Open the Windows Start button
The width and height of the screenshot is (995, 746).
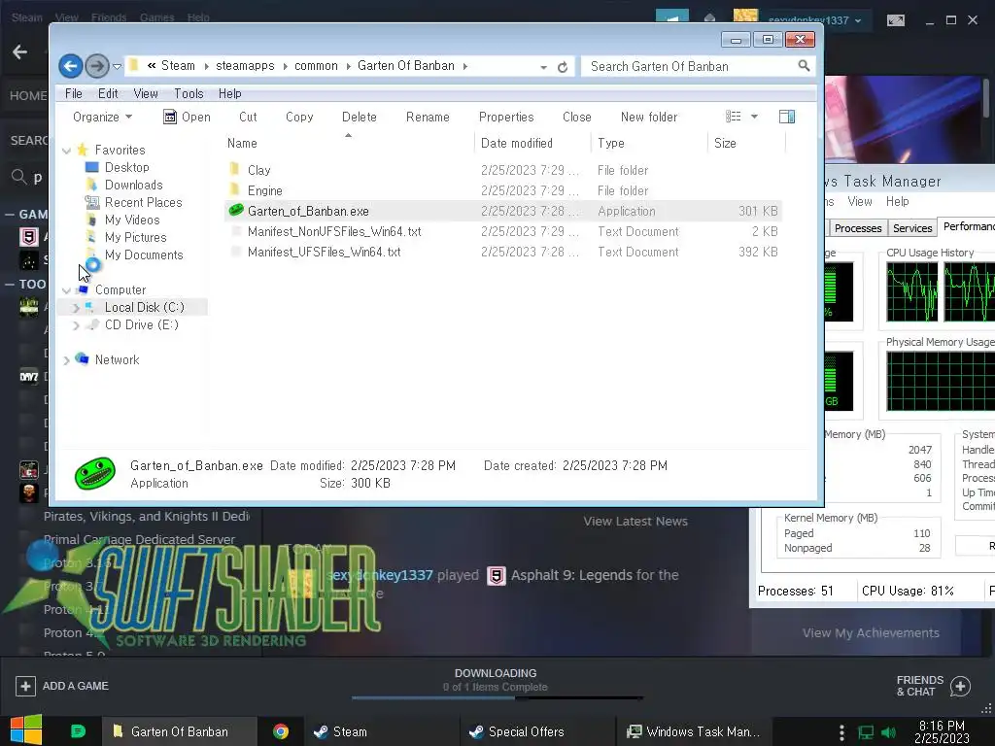click(x=26, y=730)
